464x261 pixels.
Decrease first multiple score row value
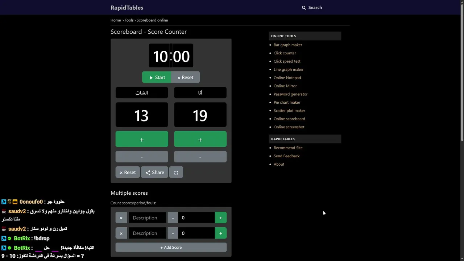click(173, 218)
